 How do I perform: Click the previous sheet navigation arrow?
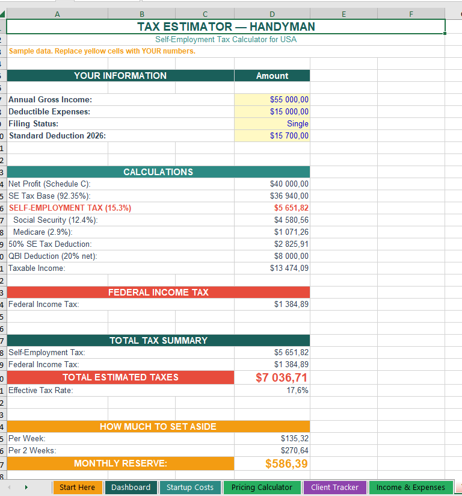[9, 488]
